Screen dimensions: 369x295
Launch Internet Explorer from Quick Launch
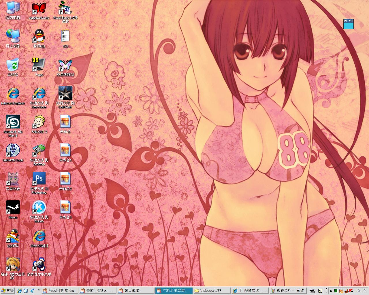[x=19, y=291]
